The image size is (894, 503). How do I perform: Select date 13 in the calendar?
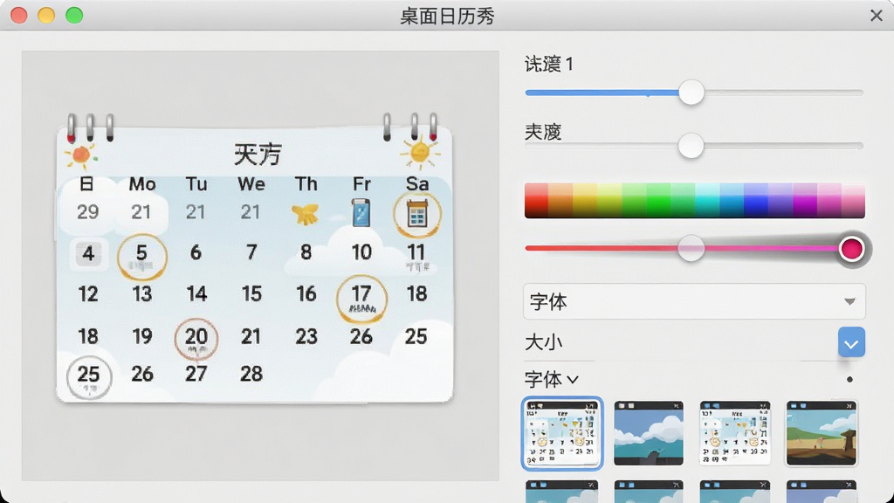coord(142,294)
